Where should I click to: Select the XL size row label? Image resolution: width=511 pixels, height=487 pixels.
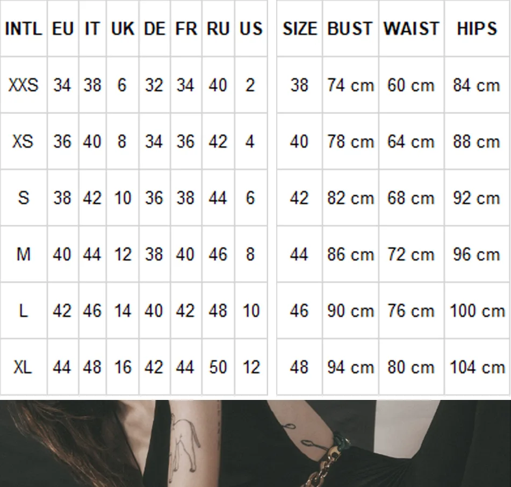(x=23, y=367)
